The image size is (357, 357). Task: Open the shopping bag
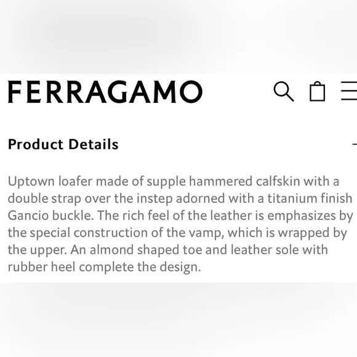coord(317,91)
